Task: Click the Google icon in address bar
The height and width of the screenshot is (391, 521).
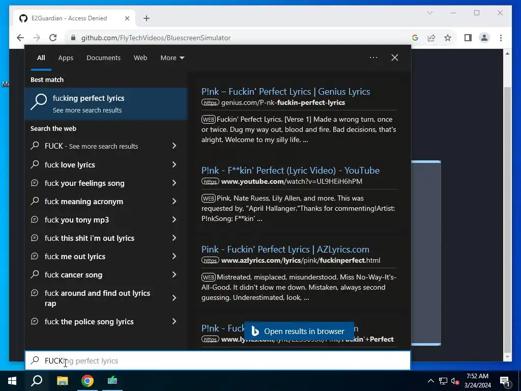Action: click(x=415, y=38)
